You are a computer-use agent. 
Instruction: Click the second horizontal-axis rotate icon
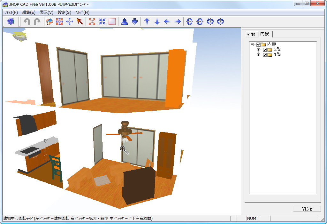click(x=200, y=21)
